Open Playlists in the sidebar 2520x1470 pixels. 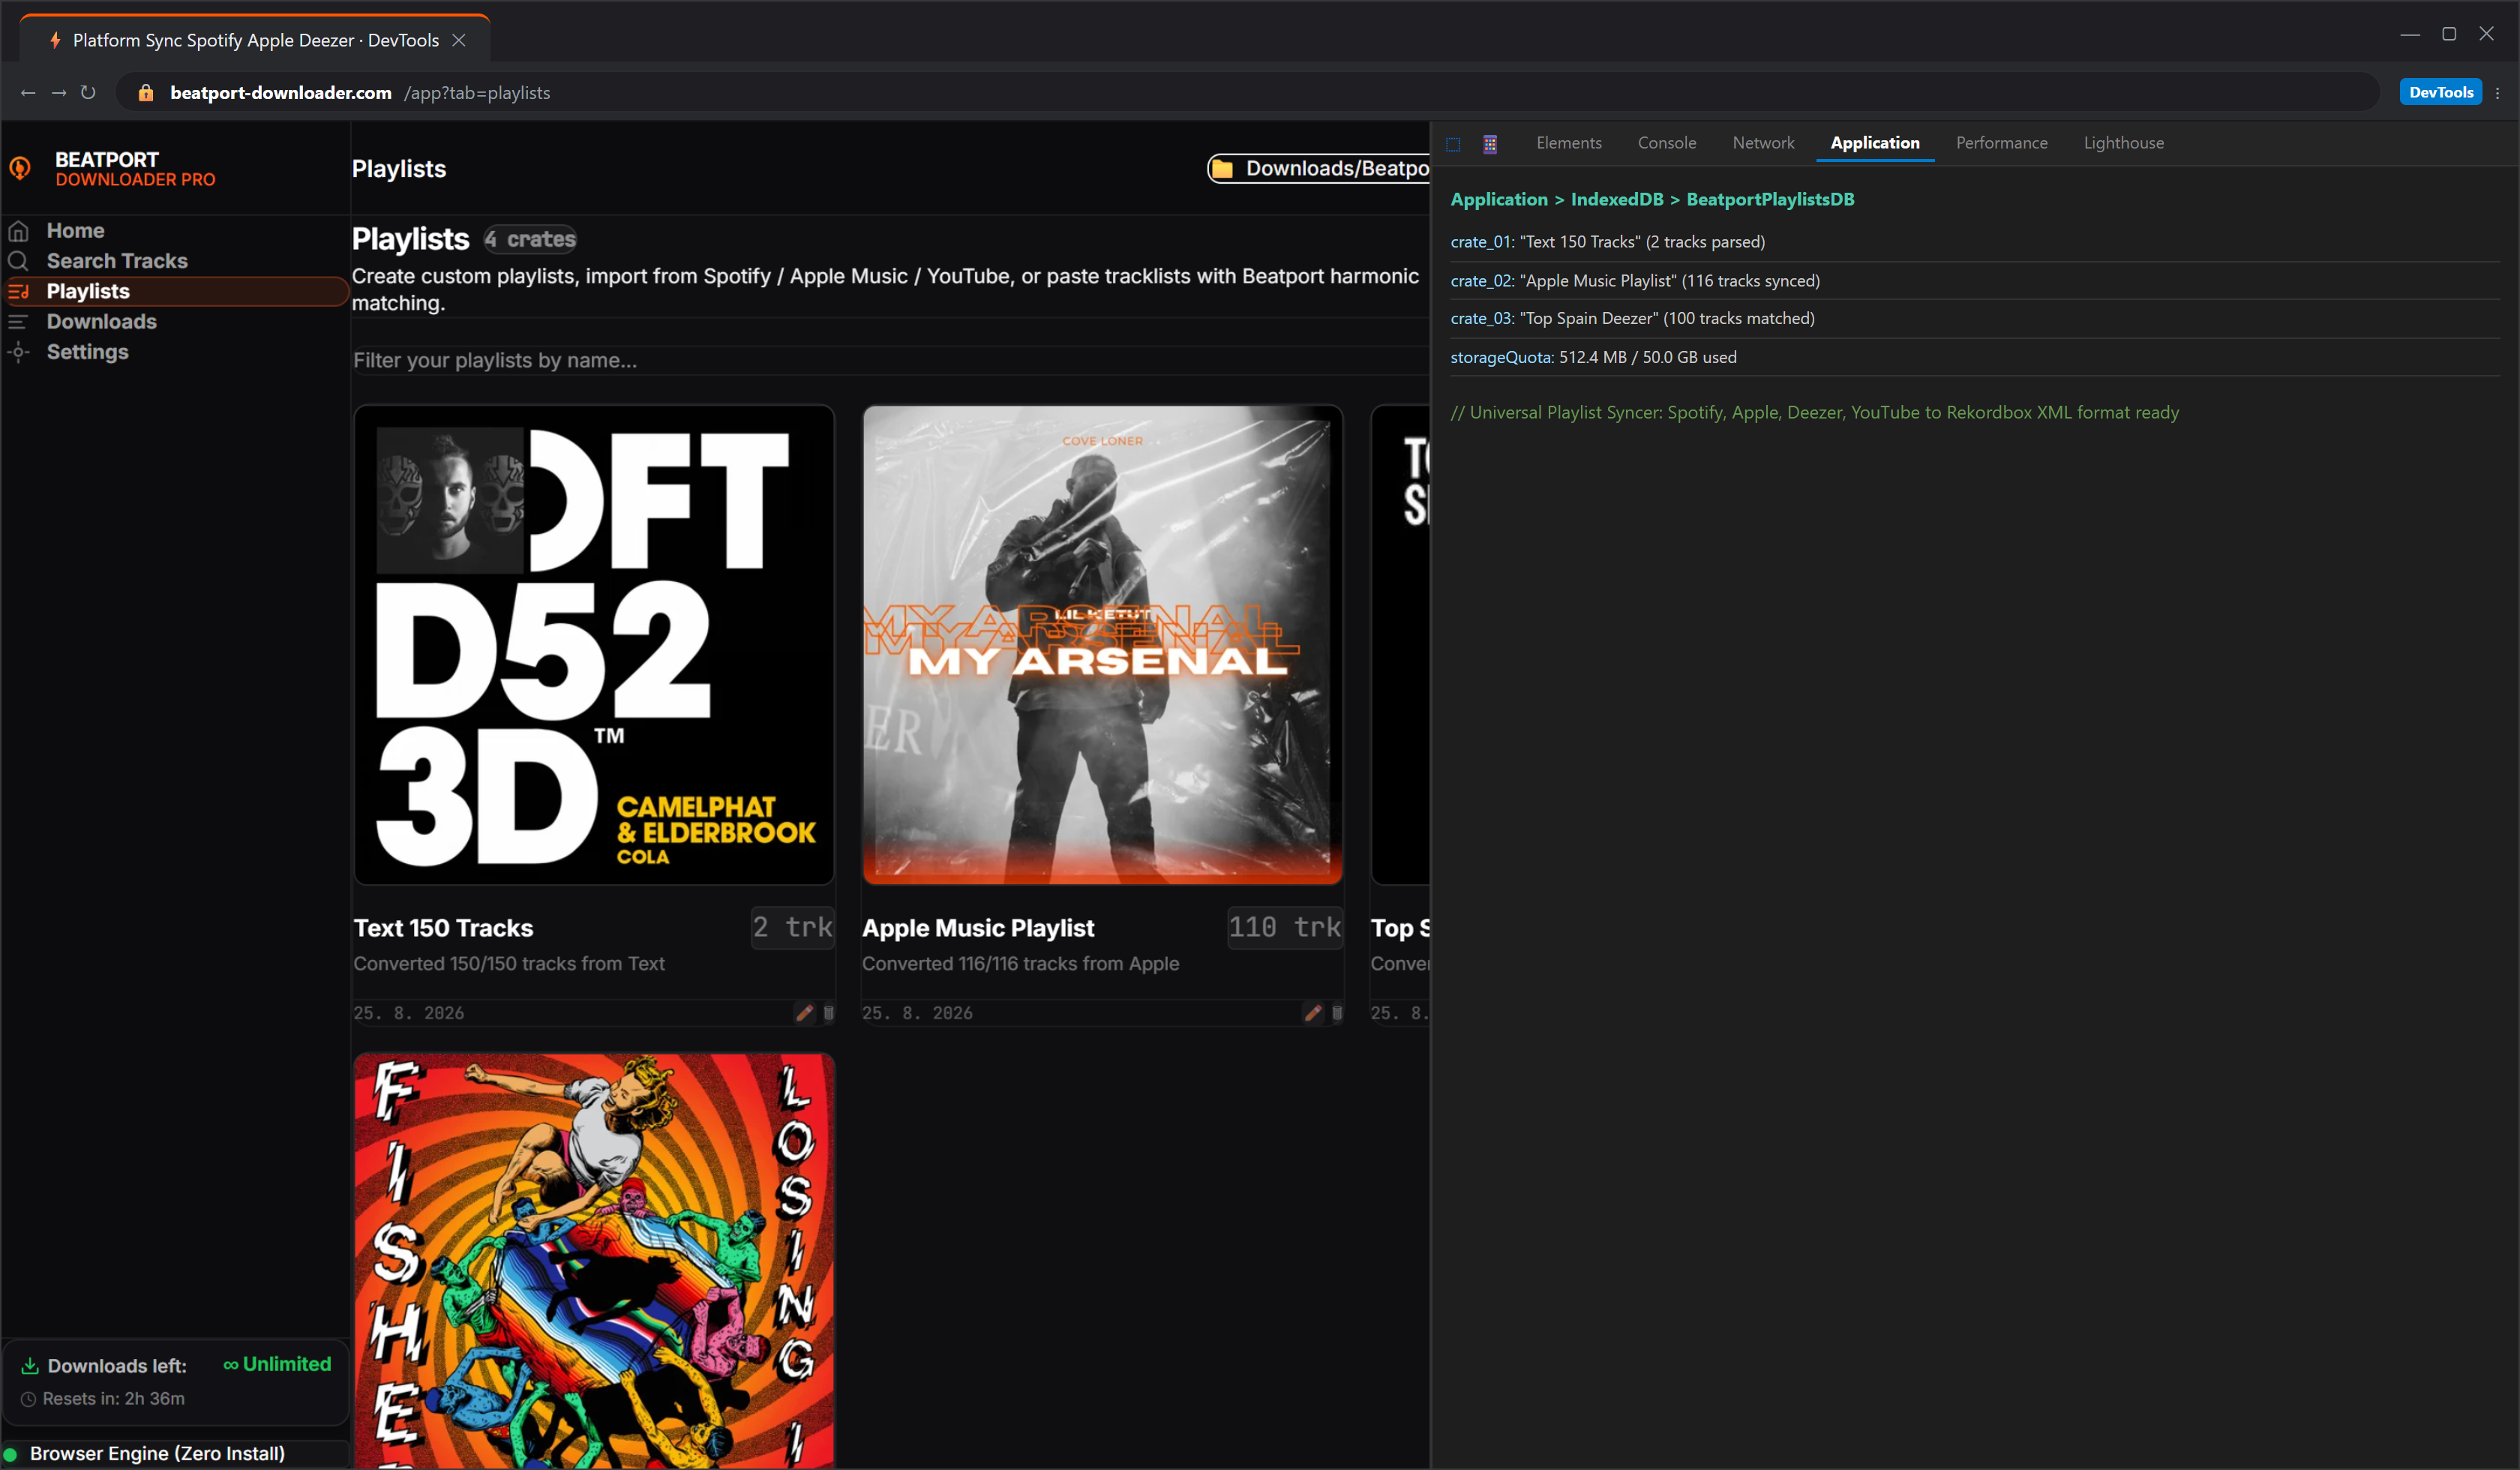(x=175, y=291)
